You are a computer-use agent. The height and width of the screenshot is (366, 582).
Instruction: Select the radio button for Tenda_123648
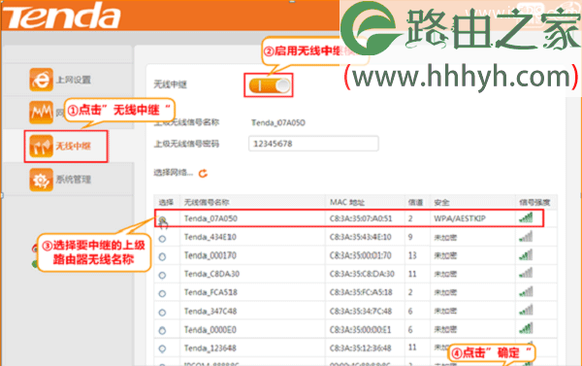(x=162, y=349)
